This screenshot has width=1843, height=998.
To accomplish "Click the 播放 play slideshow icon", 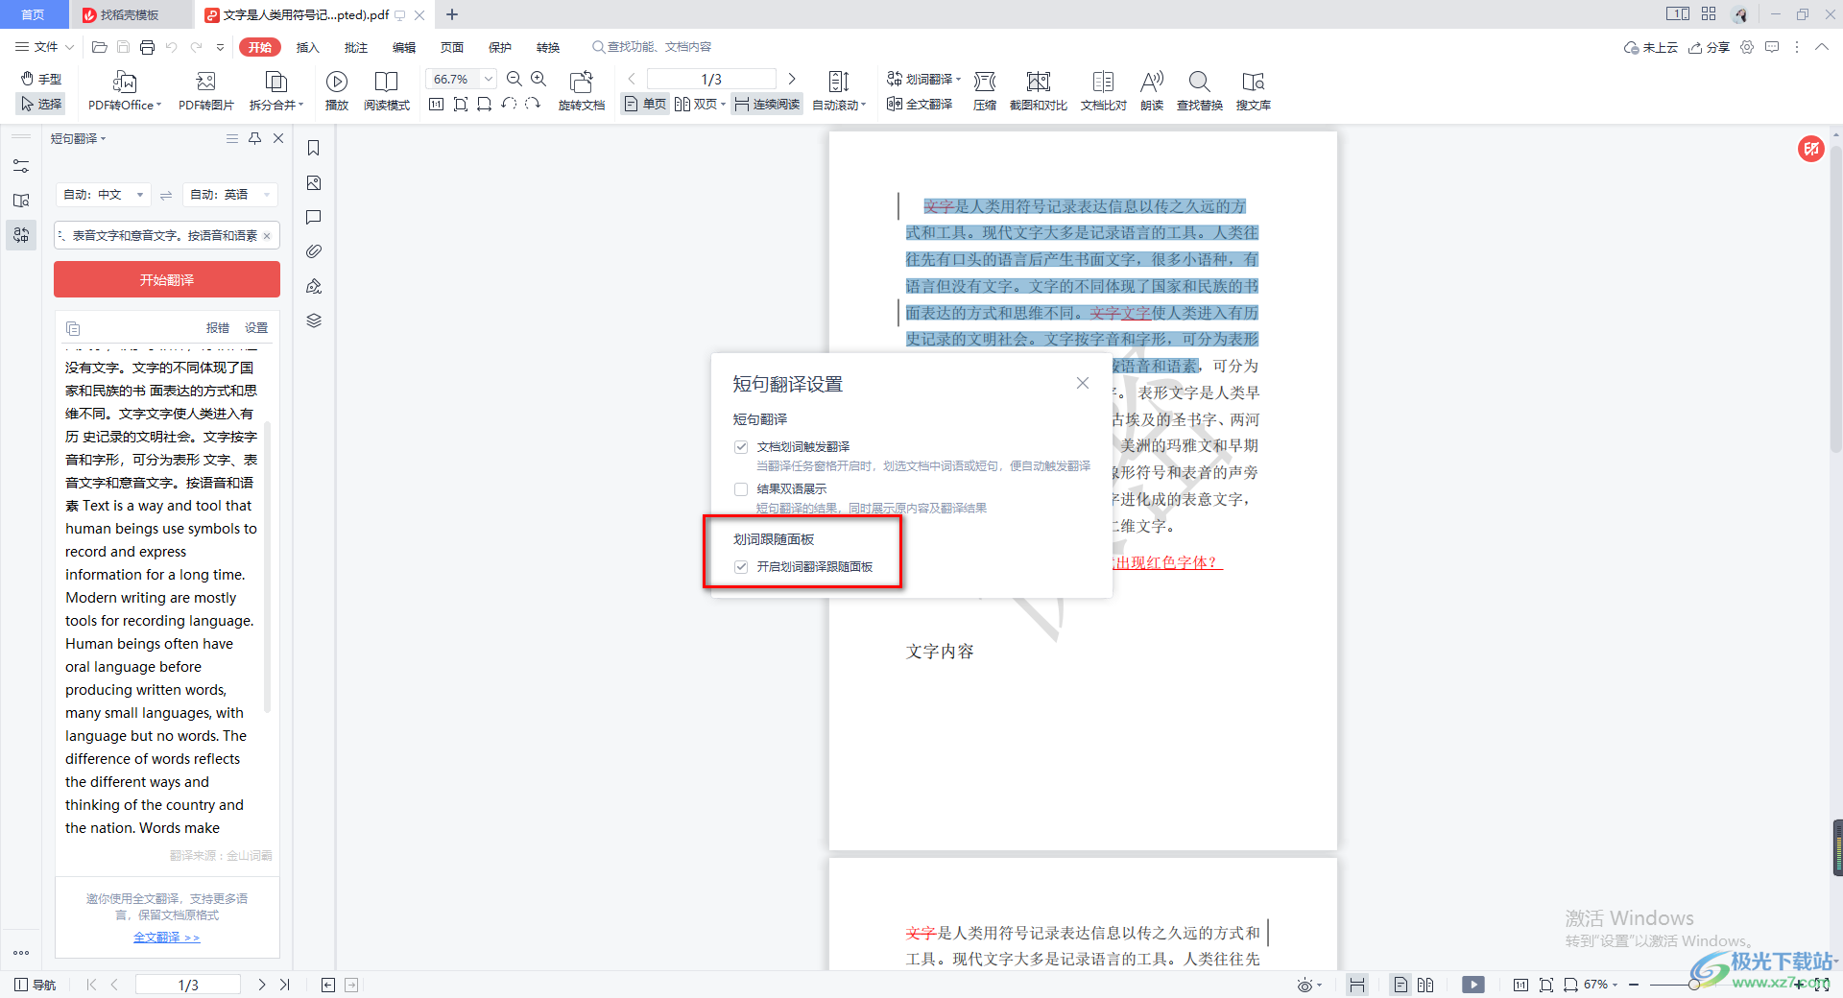I will point(336,82).
